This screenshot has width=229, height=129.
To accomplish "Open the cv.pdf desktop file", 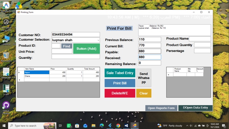I will [x=6, y=90].
